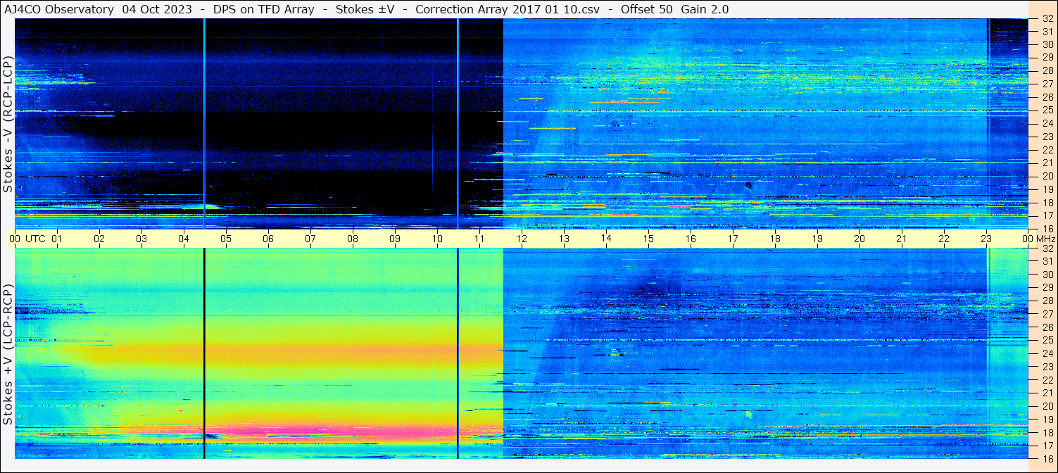
Task: Click the 26 MHz tick of Stokes +V panel
Action: 1047,327
